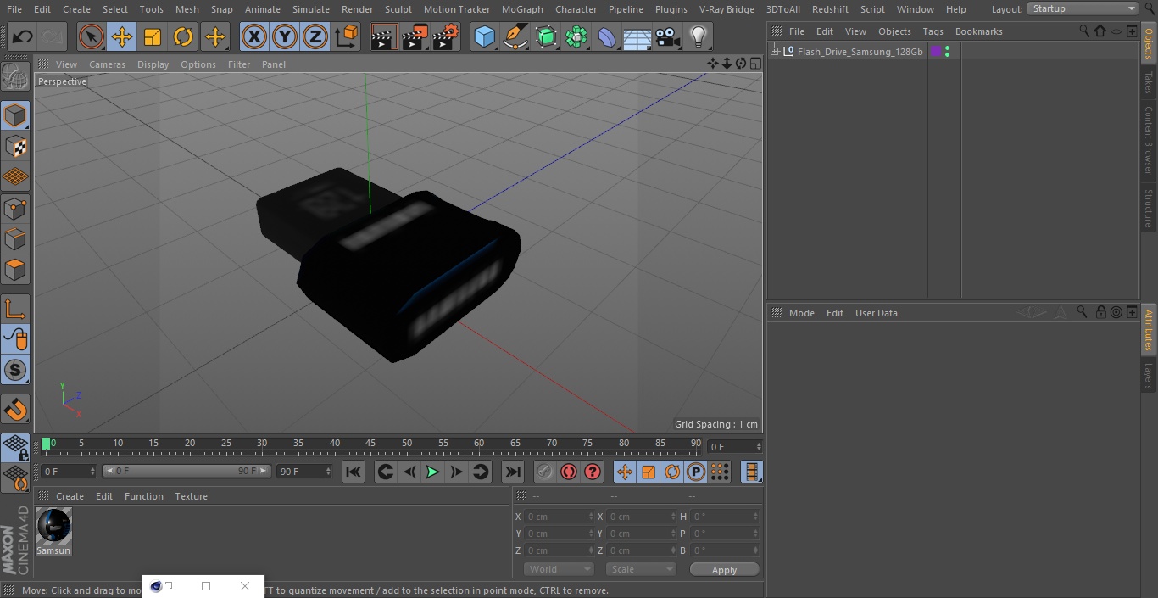Screen dimensions: 1158x598
Task: Open the Layout Startup dropdown
Action: pyautogui.click(x=1083, y=8)
